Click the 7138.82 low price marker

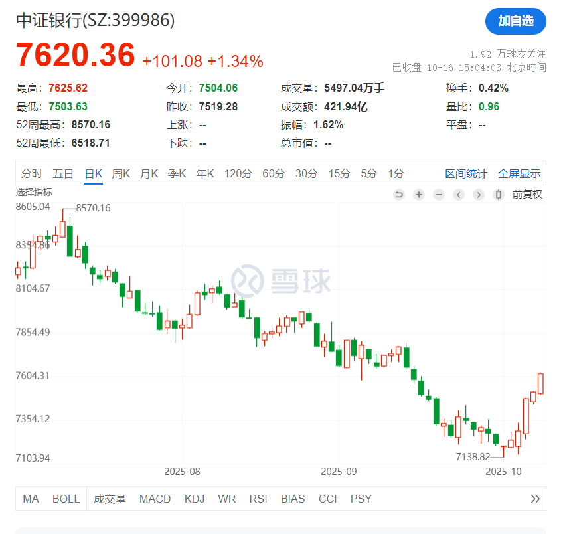[473, 457]
